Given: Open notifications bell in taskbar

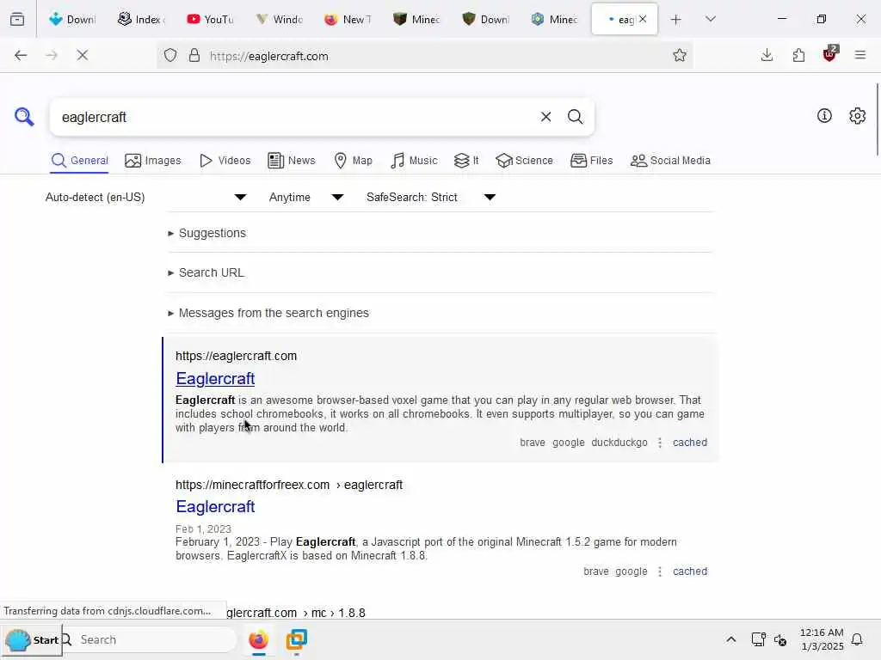Looking at the screenshot, I should click(857, 639).
